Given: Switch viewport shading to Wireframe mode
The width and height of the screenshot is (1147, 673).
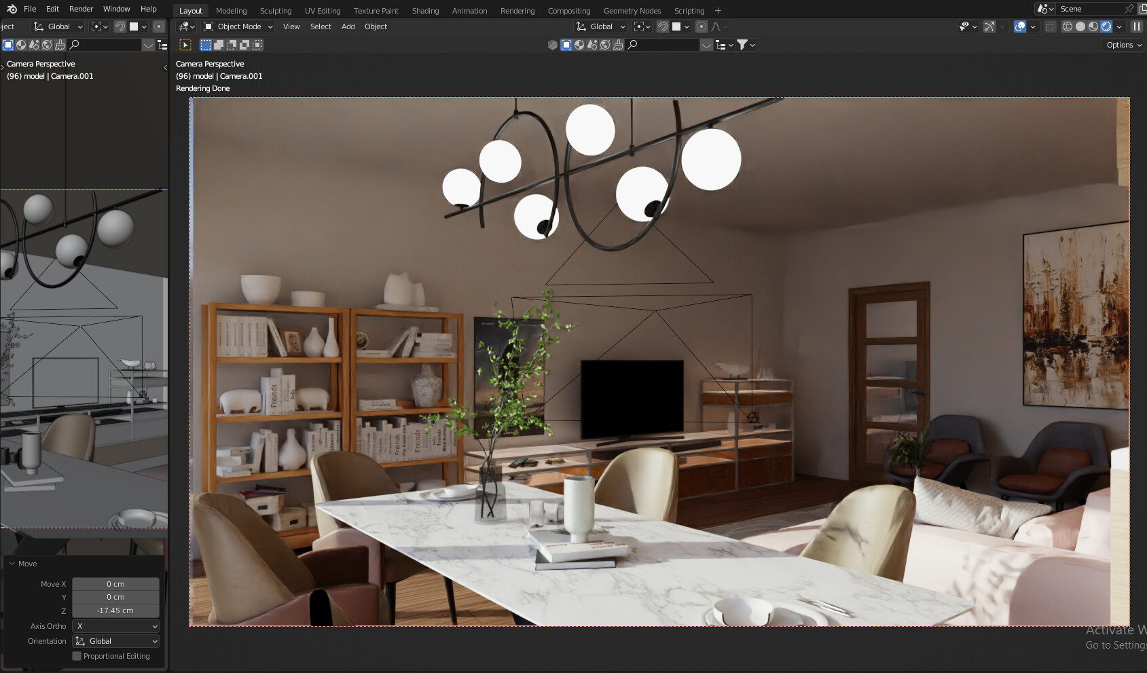Looking at the screenshot, I should 1068,26.
